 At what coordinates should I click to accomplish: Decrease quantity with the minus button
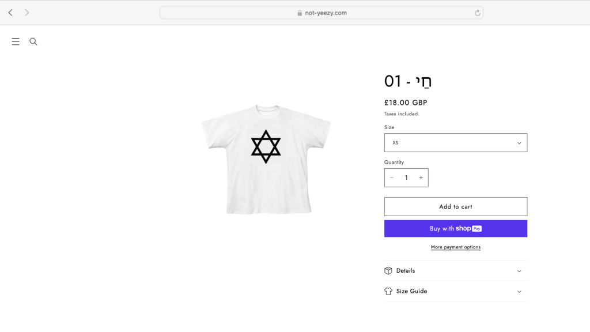(392, 178)
